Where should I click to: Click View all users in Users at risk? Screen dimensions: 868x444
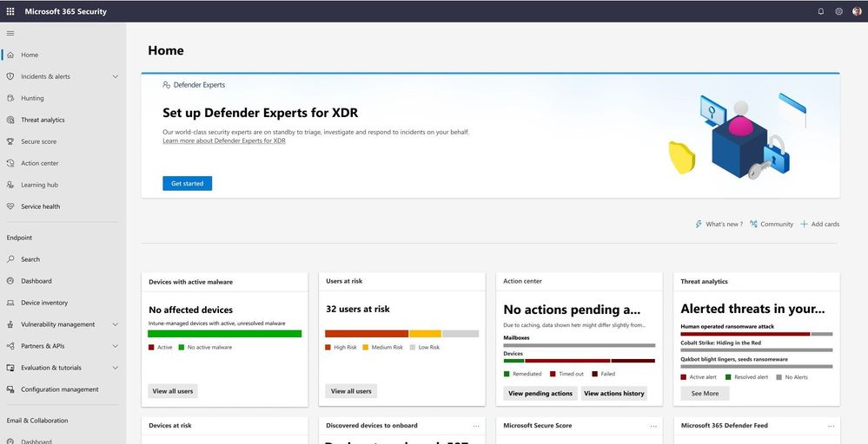point(351,391)
